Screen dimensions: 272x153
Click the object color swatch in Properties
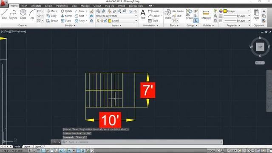point(225,11)
